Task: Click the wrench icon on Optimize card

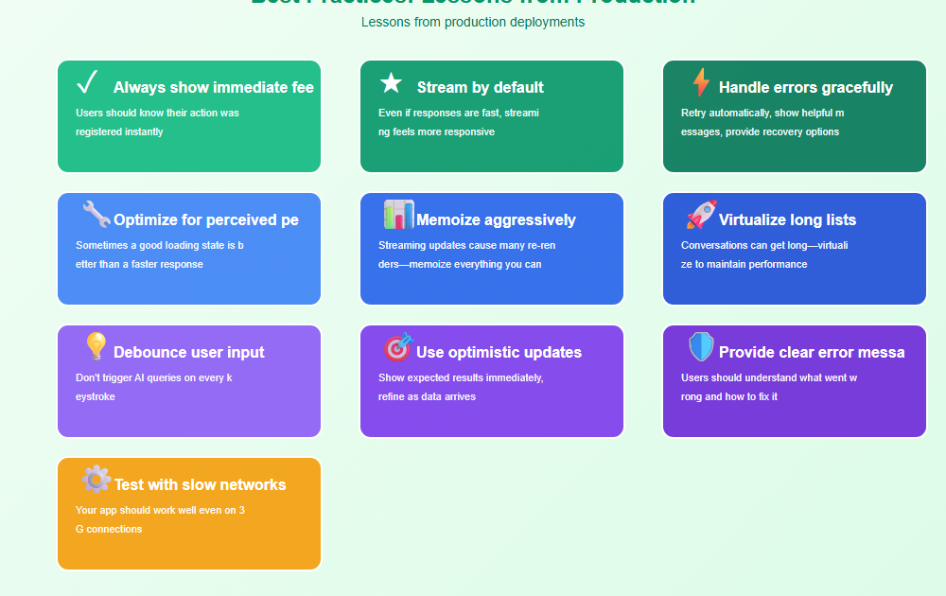Action: point(96,215)
